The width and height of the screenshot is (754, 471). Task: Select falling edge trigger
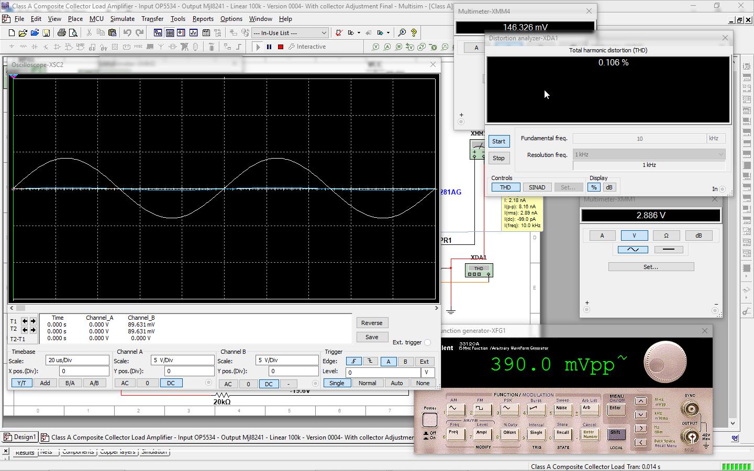(x=370, y=361)
